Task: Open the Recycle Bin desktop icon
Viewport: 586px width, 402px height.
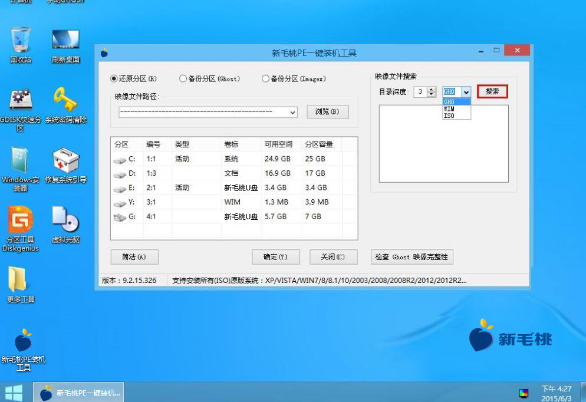Action: [x=20, y=44]
